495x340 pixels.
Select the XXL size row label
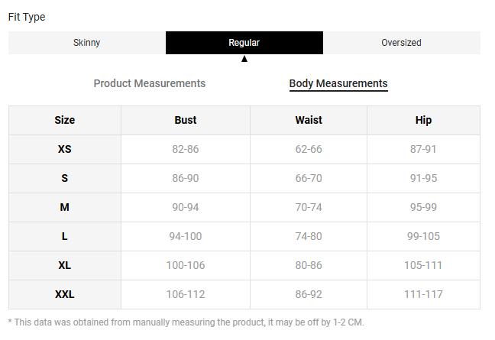(65, 294)
